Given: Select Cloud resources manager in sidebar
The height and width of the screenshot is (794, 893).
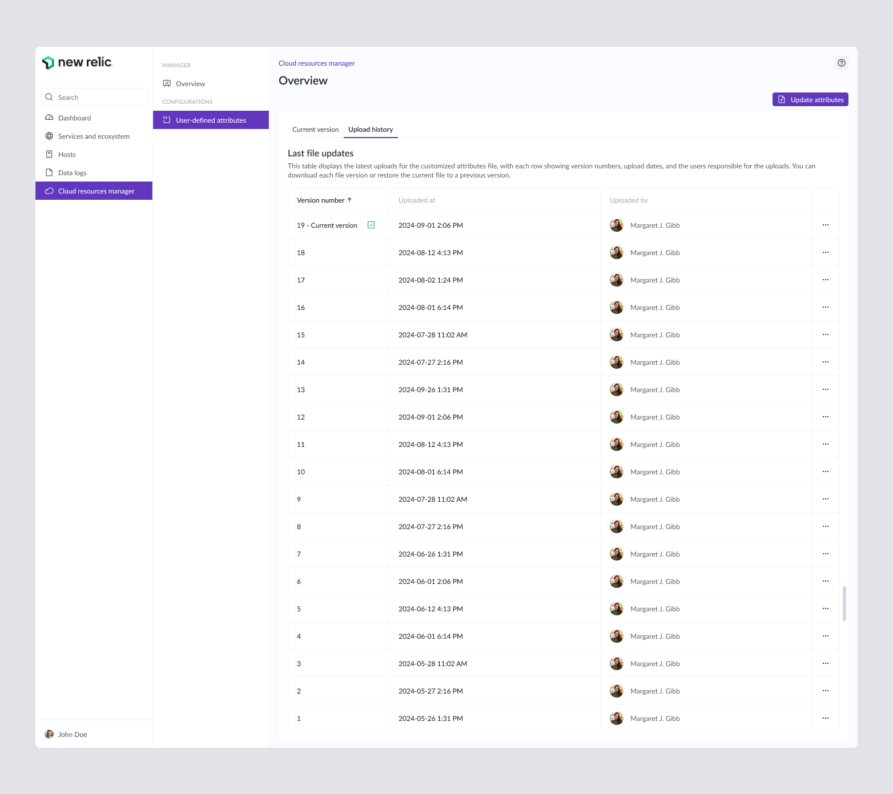Looking at the screenshot, I should point(94,191).
